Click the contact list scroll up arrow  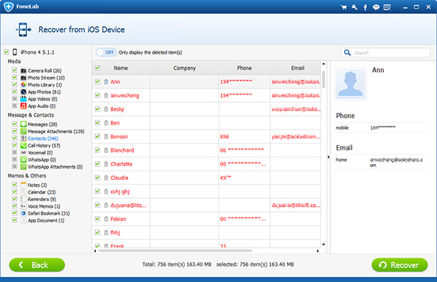(x=323, y=64)
